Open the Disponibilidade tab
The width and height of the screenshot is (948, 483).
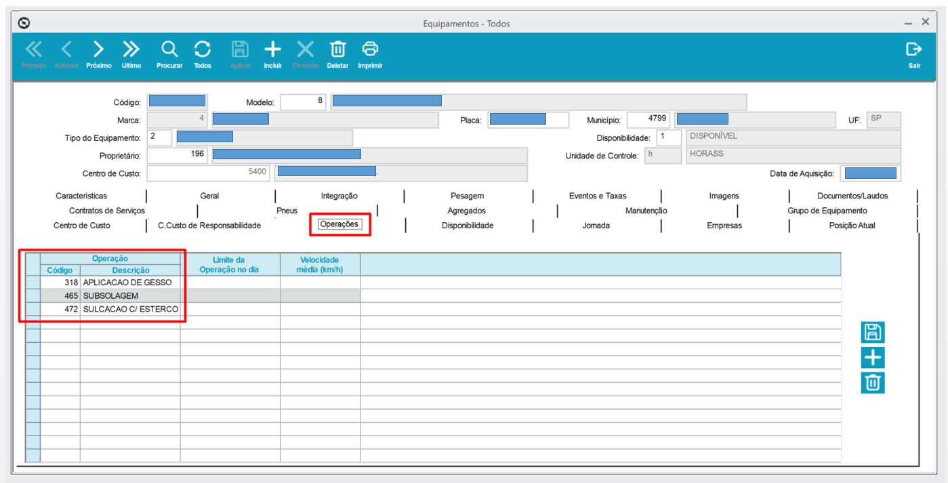point(468,226)
